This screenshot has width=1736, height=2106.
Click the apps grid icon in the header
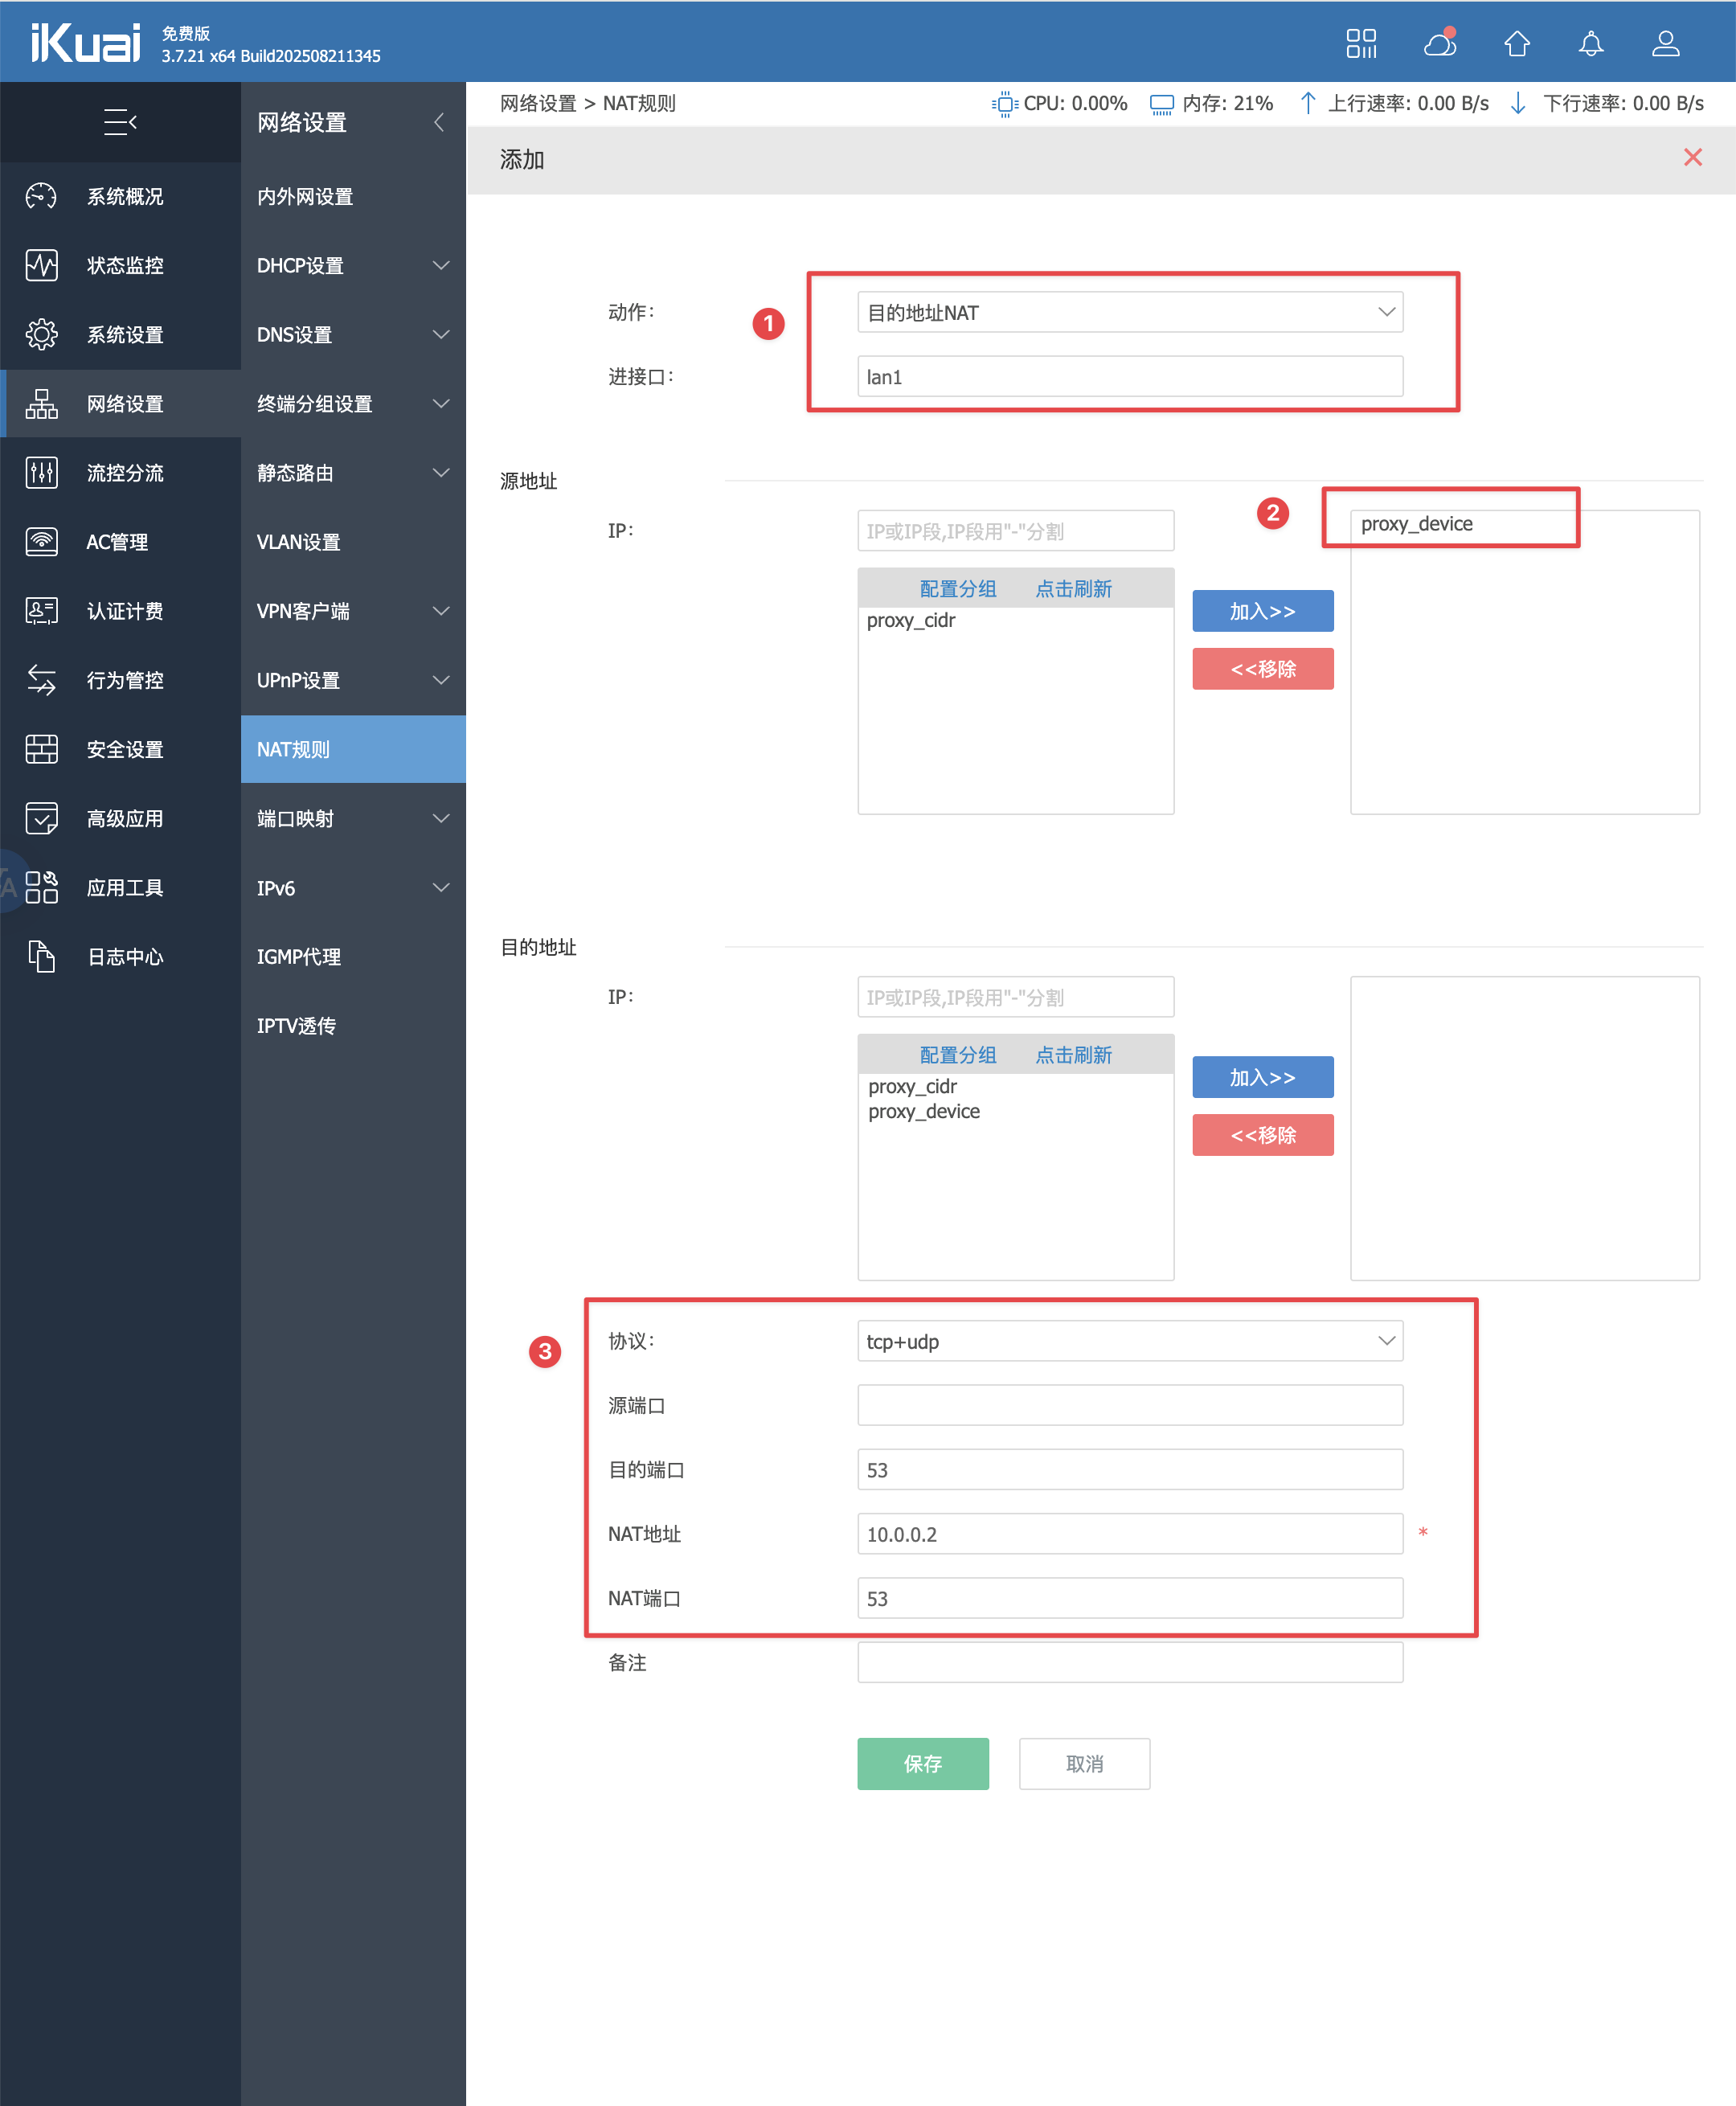1361,43
